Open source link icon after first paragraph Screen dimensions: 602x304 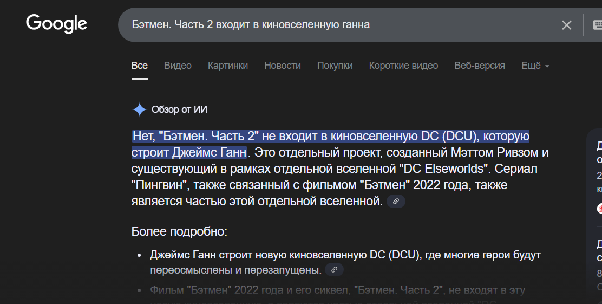tap(396, 202)
